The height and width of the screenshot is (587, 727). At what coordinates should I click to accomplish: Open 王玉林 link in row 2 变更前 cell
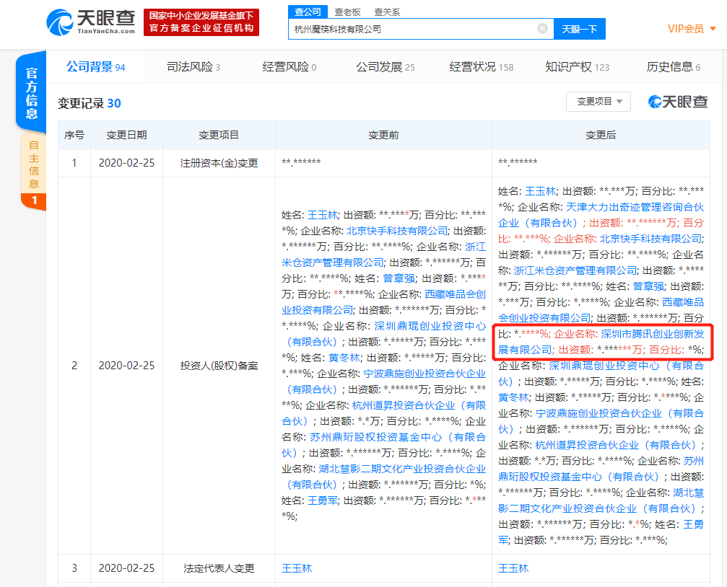coord(323,215)
